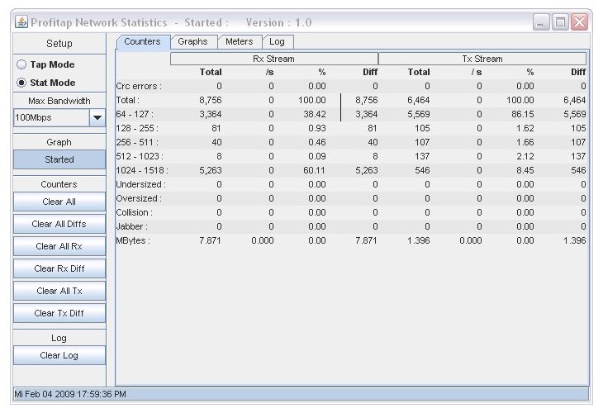The height and width of the screenshot is (413, 603).
Task: Switch to the Meters tab
Action: (239, 41)
